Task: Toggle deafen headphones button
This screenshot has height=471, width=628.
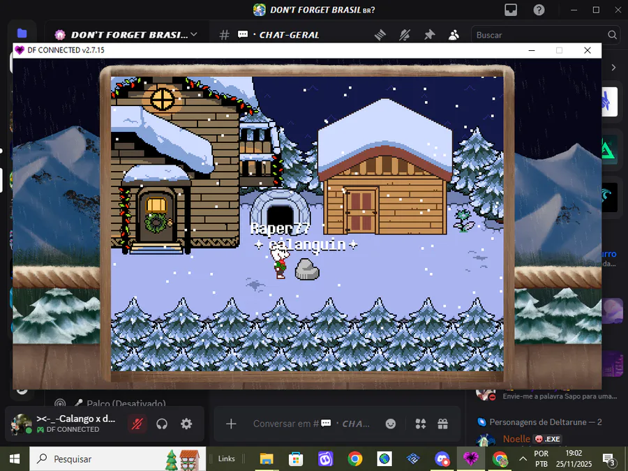Action: (x=162, y=424)
